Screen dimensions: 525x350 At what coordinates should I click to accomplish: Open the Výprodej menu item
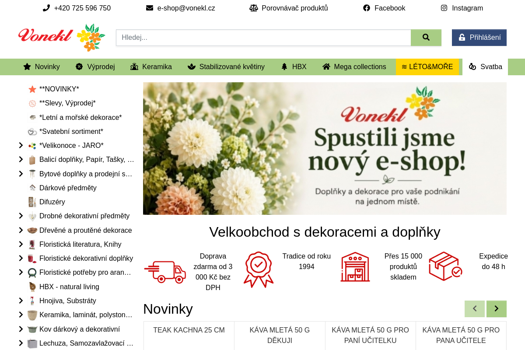(x=95, y=67)
